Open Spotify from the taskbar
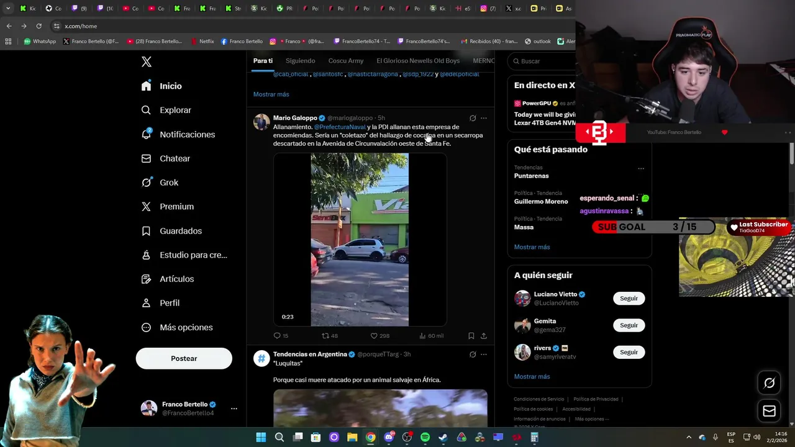Image resolution: width=795 pixels, height=447 pixels. point(425,438)
